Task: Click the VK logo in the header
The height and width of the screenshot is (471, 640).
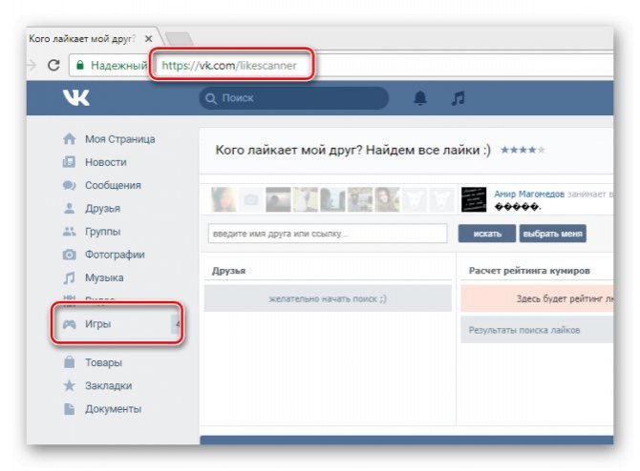Action: (76, 98)
